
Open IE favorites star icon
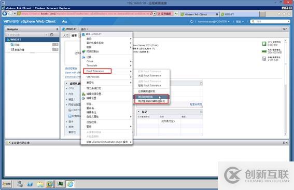[x=284, y=14]
